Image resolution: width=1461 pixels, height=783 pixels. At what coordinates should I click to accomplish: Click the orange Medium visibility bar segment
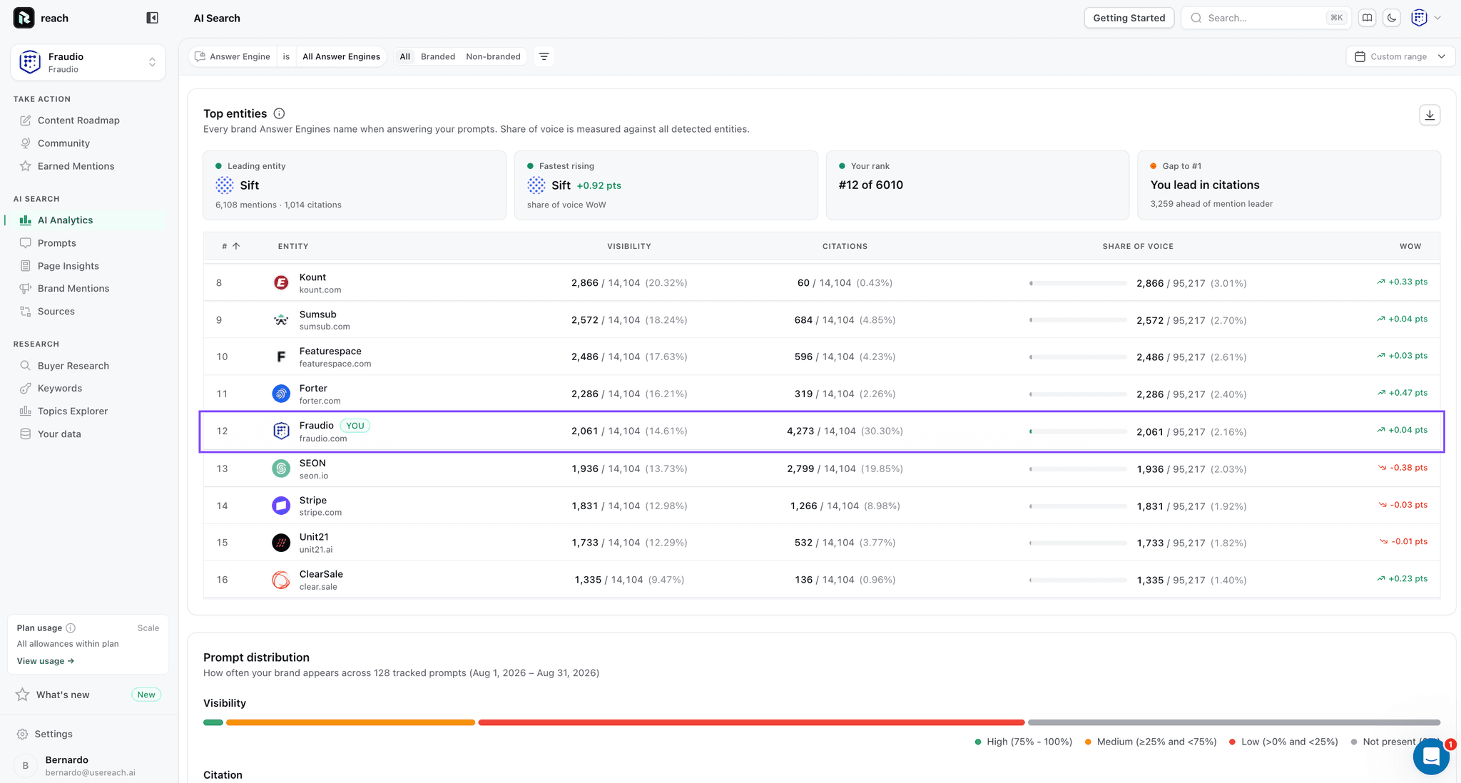[350, 722]
